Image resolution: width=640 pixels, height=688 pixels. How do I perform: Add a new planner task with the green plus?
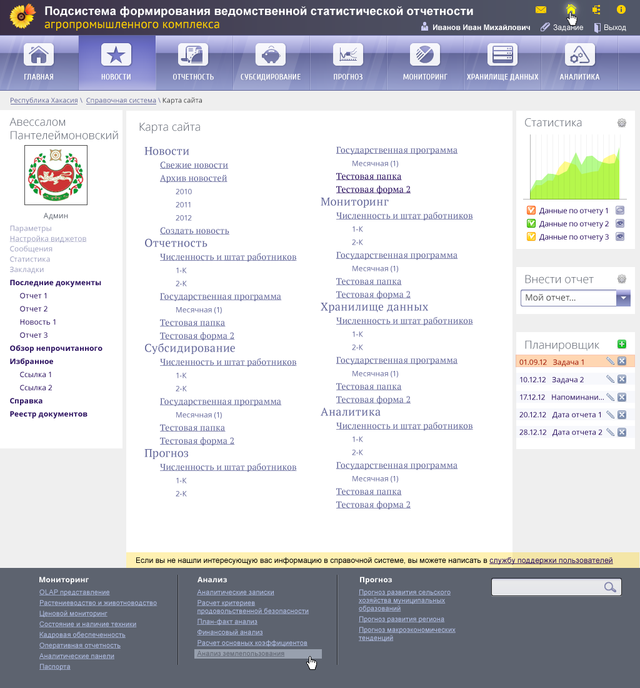coord(622,344)
